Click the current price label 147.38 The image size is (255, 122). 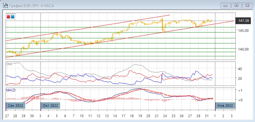click(x=243, y=21)
